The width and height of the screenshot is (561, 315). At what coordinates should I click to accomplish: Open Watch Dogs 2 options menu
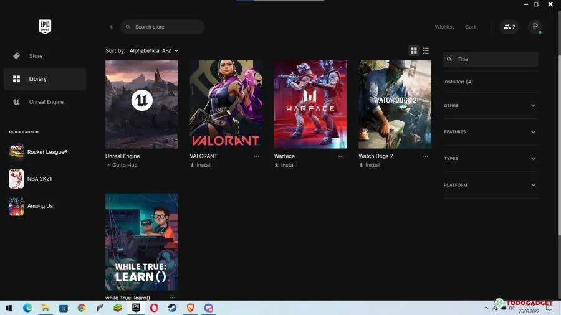(425, 156)
